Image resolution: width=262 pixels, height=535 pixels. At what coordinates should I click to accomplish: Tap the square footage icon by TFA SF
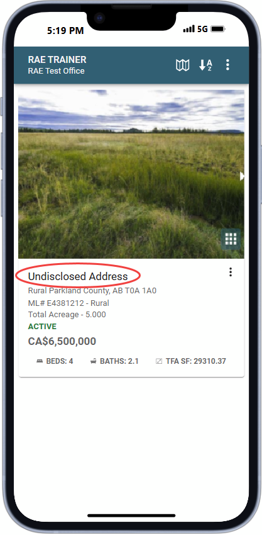159,361
